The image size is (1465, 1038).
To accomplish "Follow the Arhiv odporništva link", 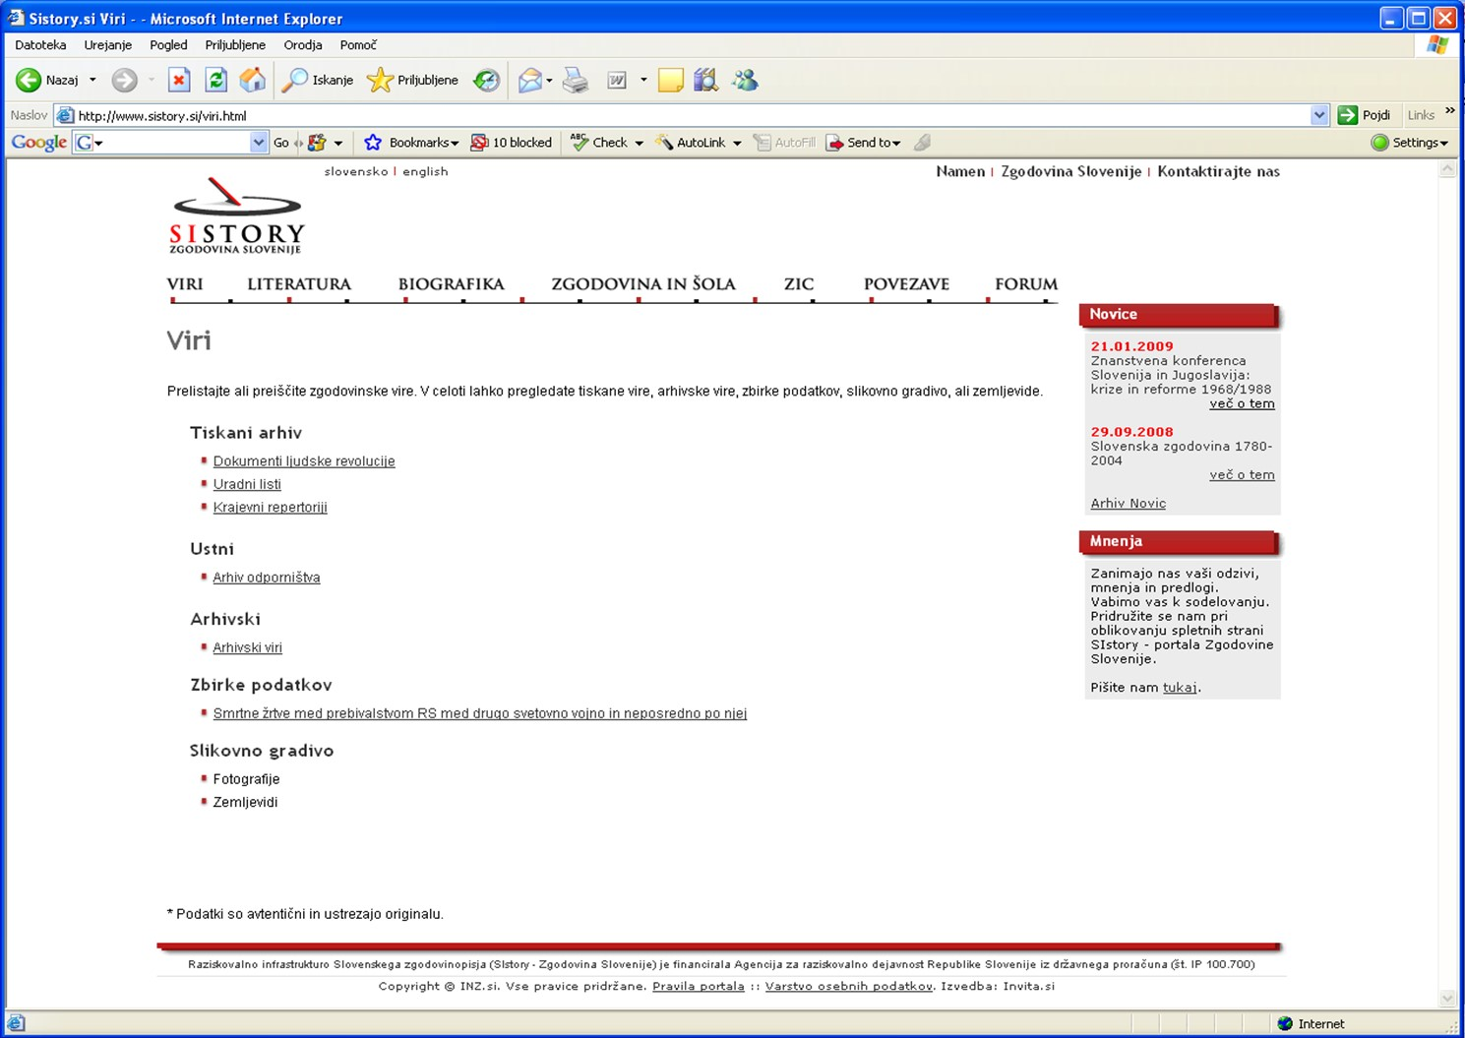I will (x=267, y=578).
